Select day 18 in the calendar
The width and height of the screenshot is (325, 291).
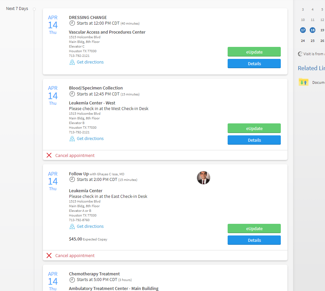coord(312,30)
